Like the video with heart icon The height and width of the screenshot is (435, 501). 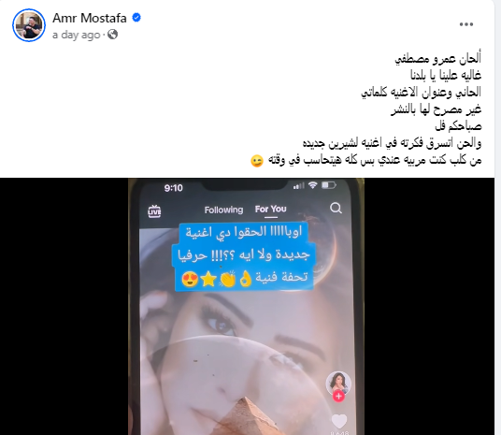(339, 421)
